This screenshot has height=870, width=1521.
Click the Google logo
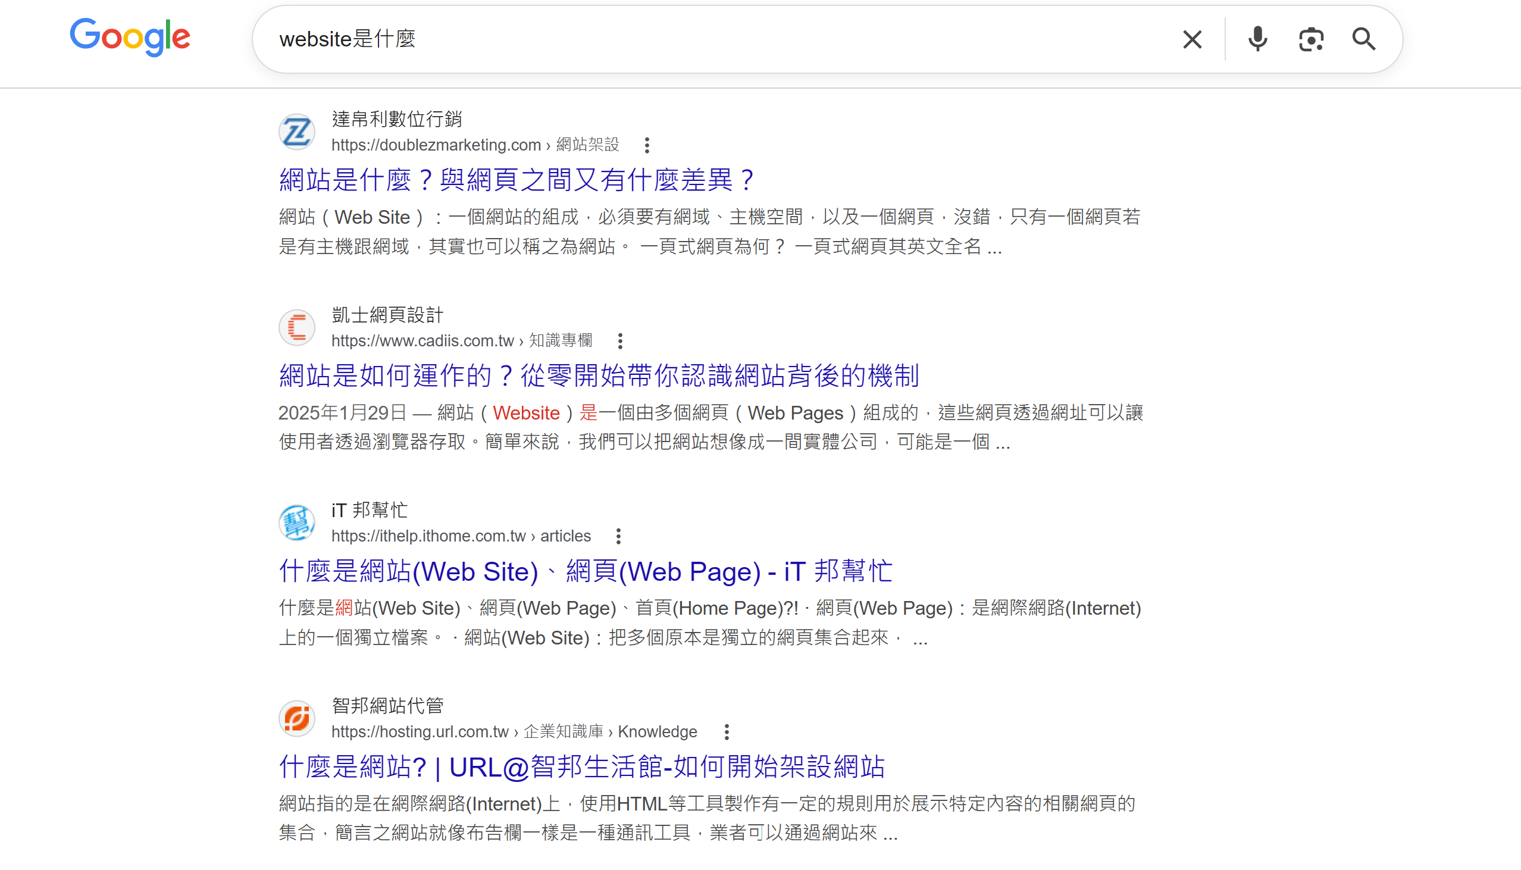pyautogui.click(x=130, y=37)
